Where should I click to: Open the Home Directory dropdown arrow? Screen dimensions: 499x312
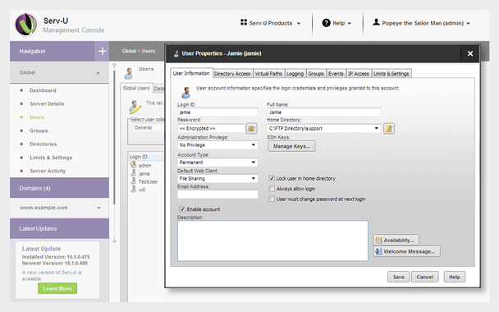(x=377, y=128)
